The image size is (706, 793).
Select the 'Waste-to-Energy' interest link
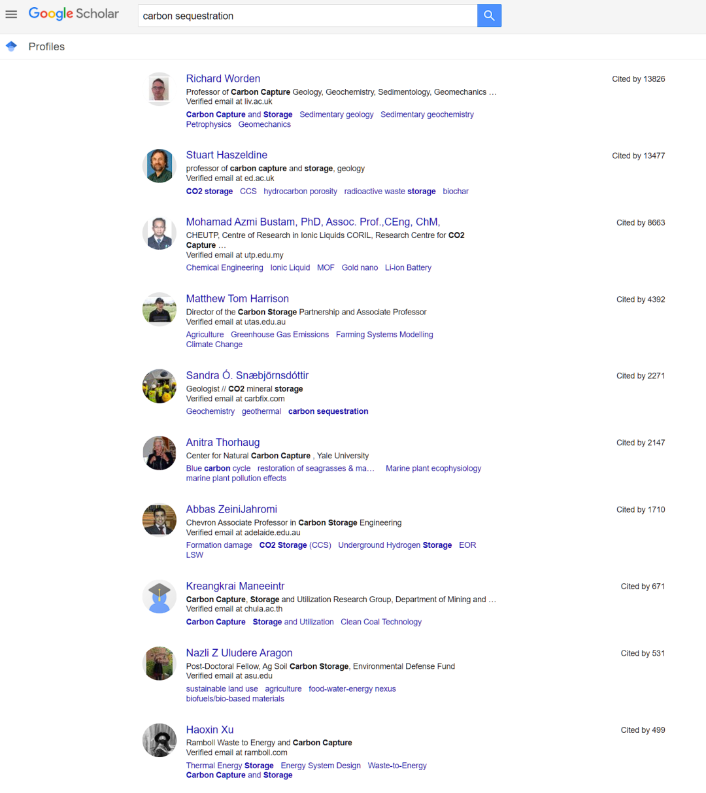(397, 766)
